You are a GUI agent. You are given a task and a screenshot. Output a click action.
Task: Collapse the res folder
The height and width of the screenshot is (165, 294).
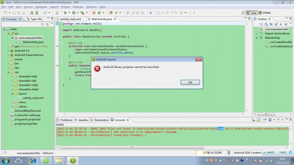(8, 72)
